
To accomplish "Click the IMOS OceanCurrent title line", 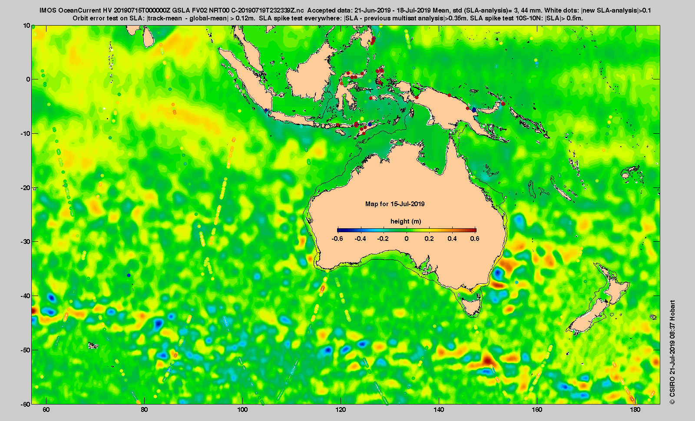I will click(x=345, y=10).
